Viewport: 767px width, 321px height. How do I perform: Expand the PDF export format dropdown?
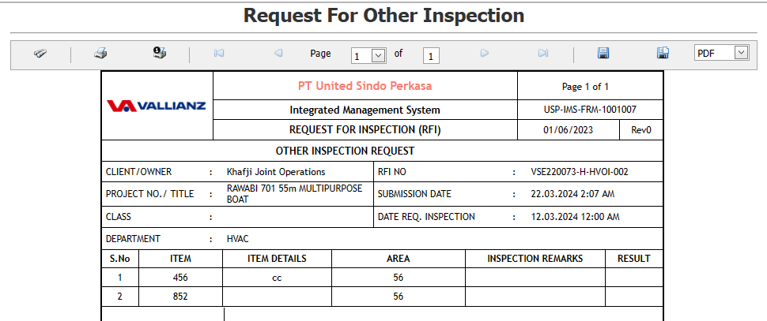(740, 53)
